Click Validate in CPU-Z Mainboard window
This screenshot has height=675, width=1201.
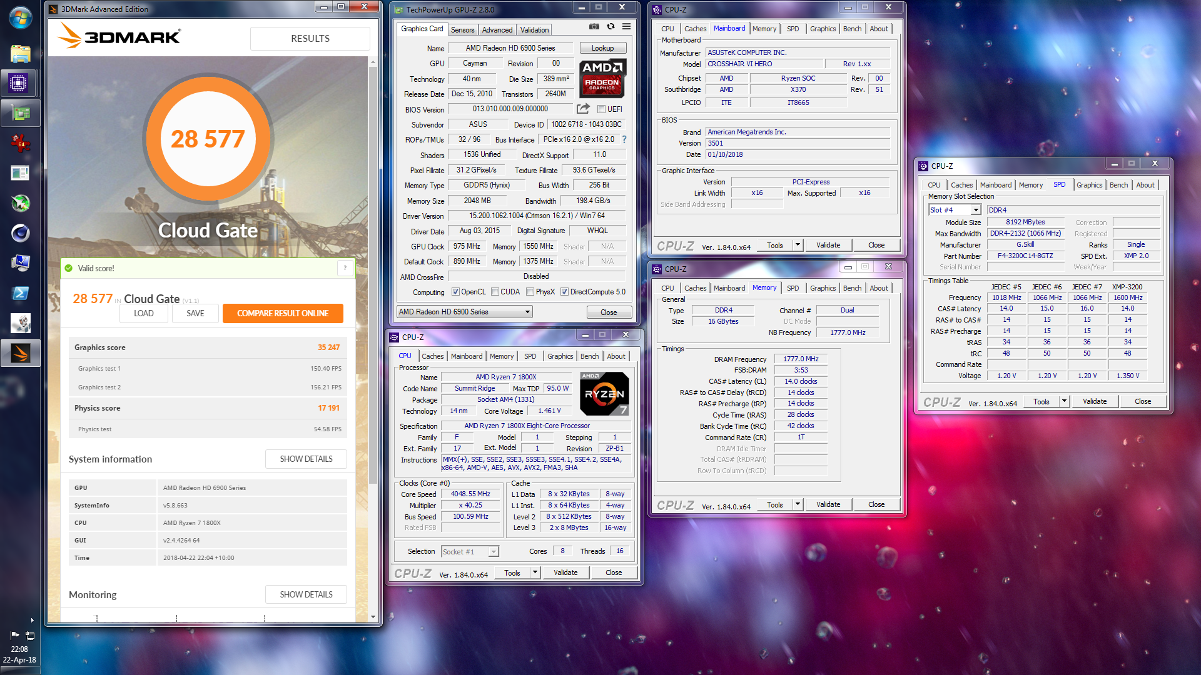[828, 245]
